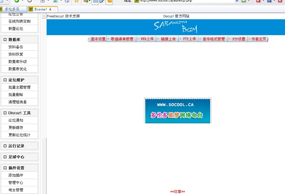The height and width of the screenshot is (194, 285).
Task: Open 批量主题管理 in the sidebar
Action: 19,87
